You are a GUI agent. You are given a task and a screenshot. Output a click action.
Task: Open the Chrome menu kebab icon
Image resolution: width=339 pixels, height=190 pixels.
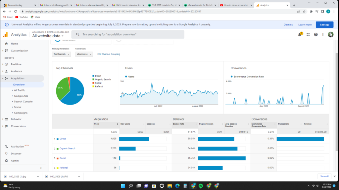tap(334, 12)
